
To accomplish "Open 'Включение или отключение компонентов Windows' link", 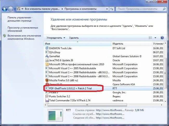I will click(x=24, y=37).
